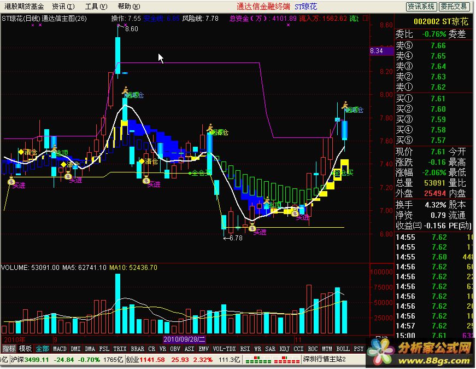The width and height of the screenshot is (476, 369).
Task: Click the running-man sell icon beside rightmost 逃顶减仓
Action: click(345, 106)
